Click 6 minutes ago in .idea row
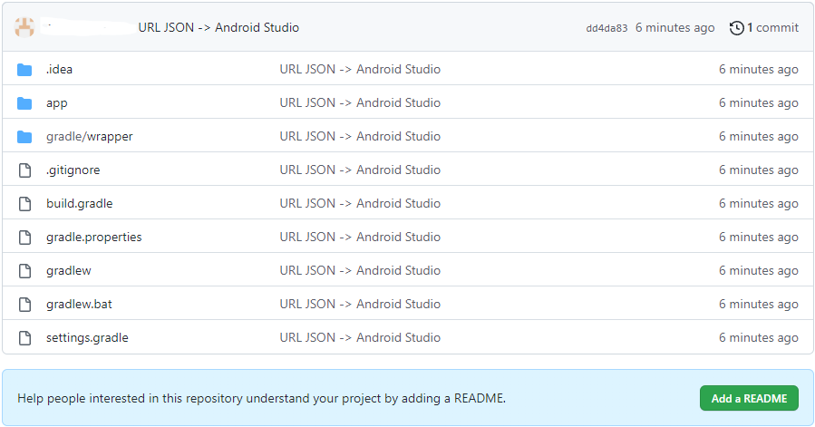Viewport: 815px width, 427px height. 759,70
